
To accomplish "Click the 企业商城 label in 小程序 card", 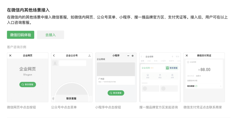I will (101, 59).
